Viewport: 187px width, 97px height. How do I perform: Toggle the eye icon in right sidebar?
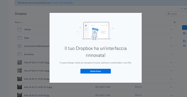coord(184,46)
